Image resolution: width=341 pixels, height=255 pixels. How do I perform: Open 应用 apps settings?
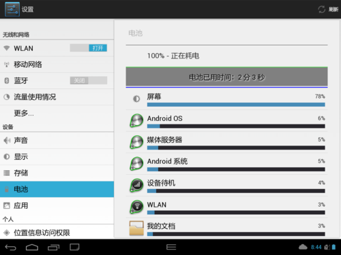coord(57,205)
